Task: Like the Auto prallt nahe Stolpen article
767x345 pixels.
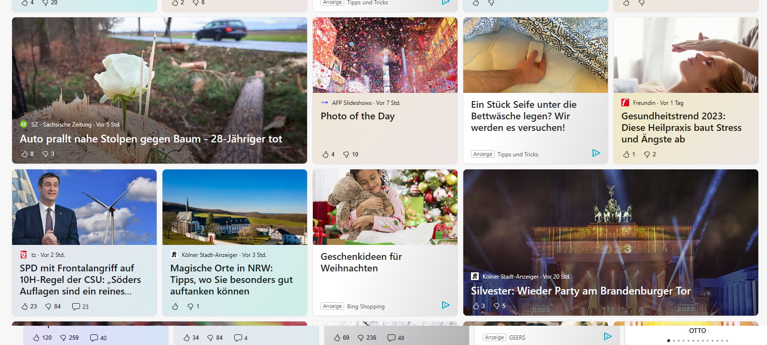Action: click(25, 154)
